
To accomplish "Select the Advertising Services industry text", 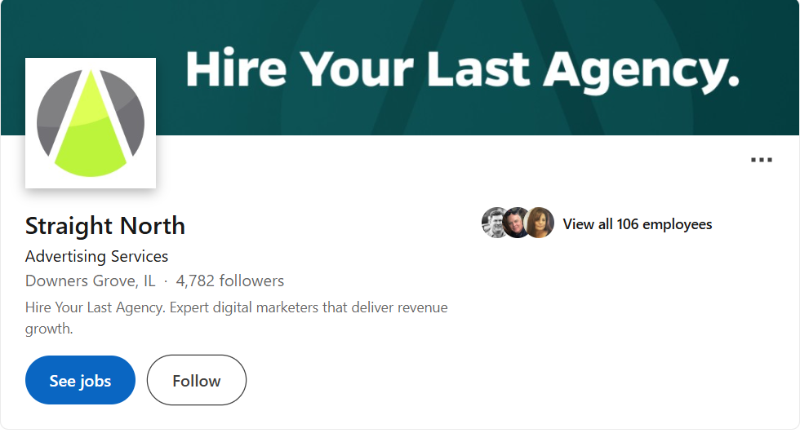I will coord(97,256).
